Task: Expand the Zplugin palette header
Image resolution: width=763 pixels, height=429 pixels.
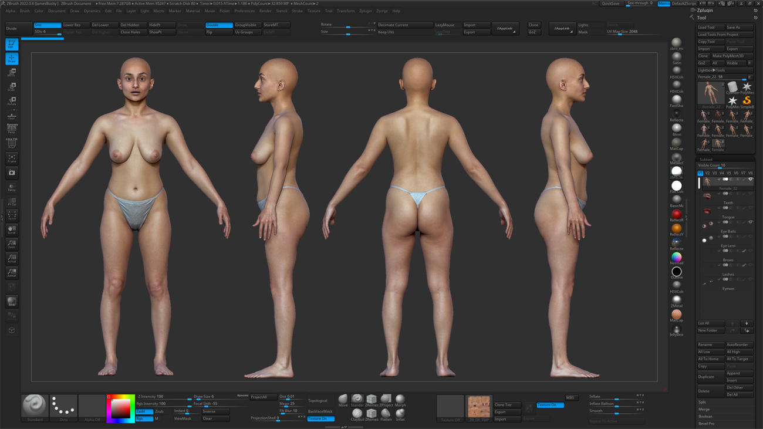Action: [705, 11]
